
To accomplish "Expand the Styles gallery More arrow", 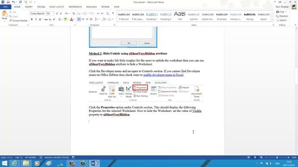I will [272, 20].
